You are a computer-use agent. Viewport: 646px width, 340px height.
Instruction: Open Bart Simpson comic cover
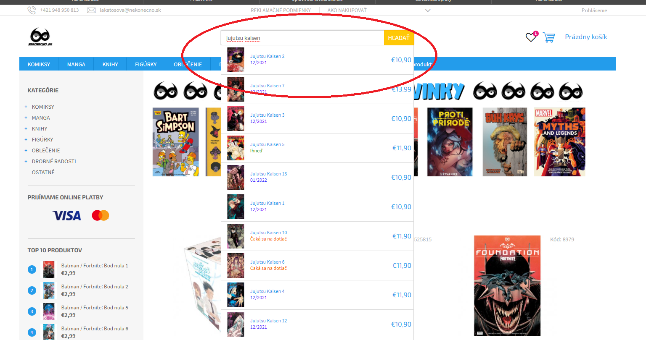[x=175, y=142]
